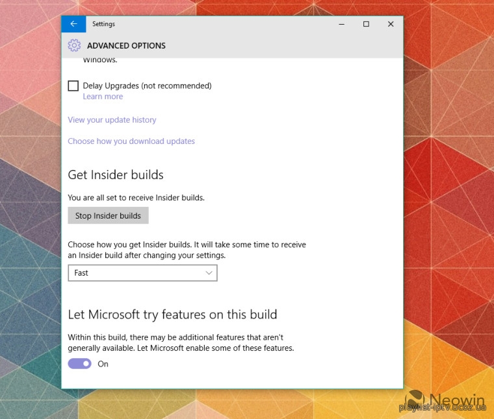Open Choose how you download updates
The width and height of the screenshot is (494, 419).
(x=131, y=141)
